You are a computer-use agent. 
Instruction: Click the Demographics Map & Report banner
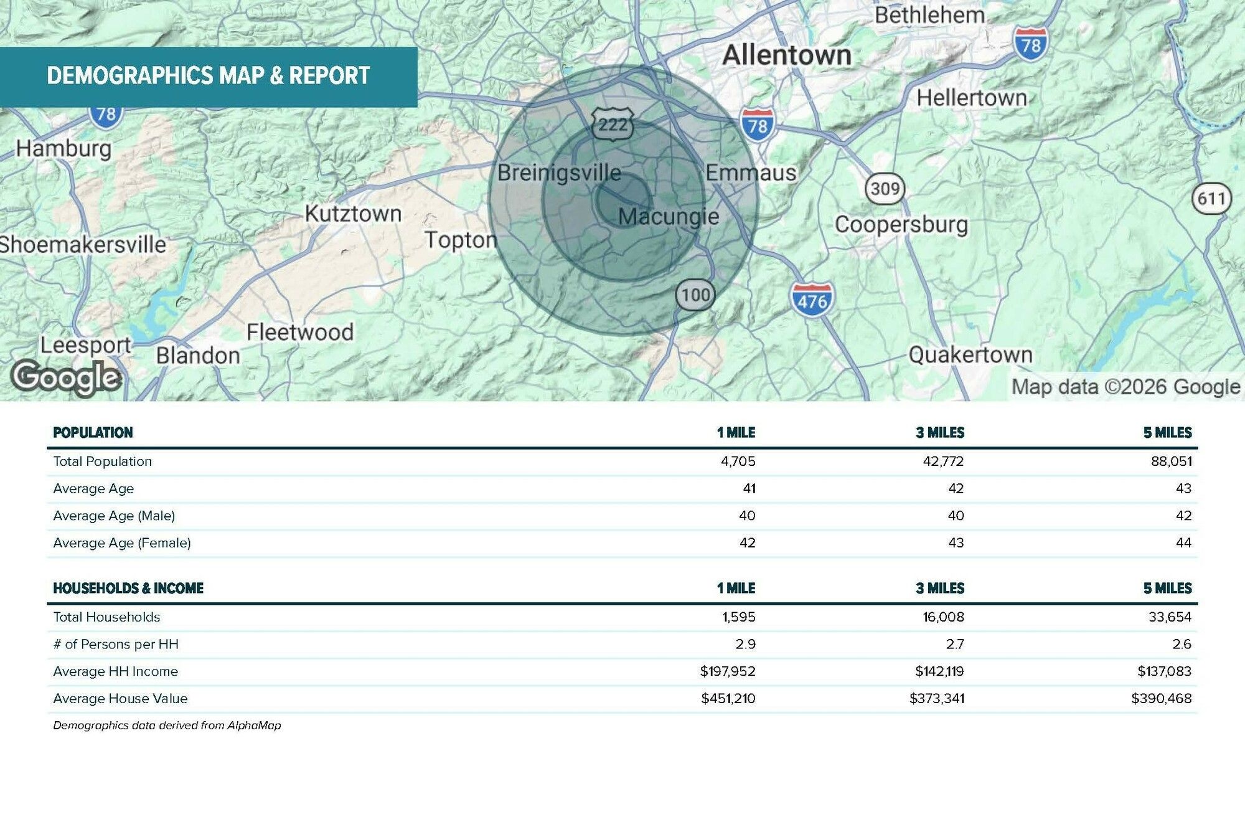[x=209, y=76]
